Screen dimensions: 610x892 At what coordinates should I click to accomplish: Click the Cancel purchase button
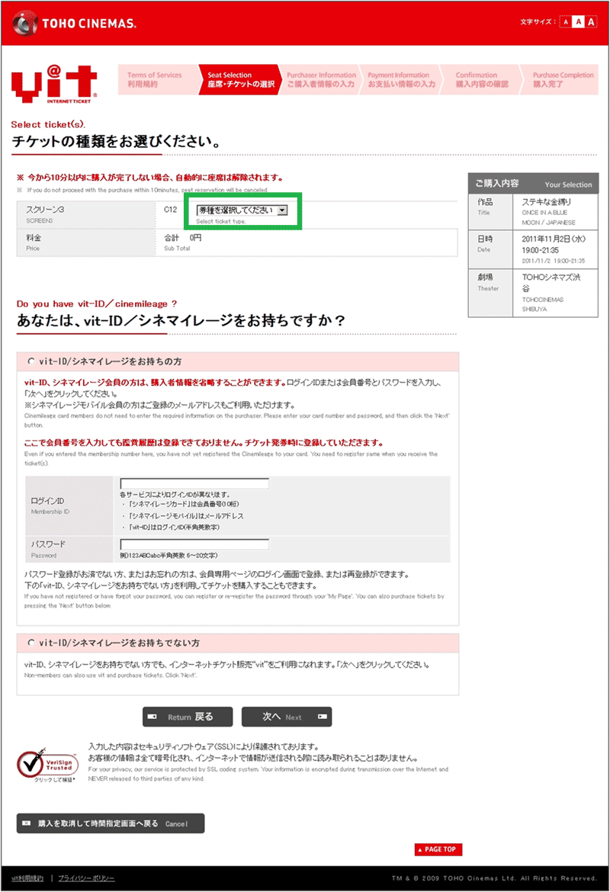pos(111,823)
